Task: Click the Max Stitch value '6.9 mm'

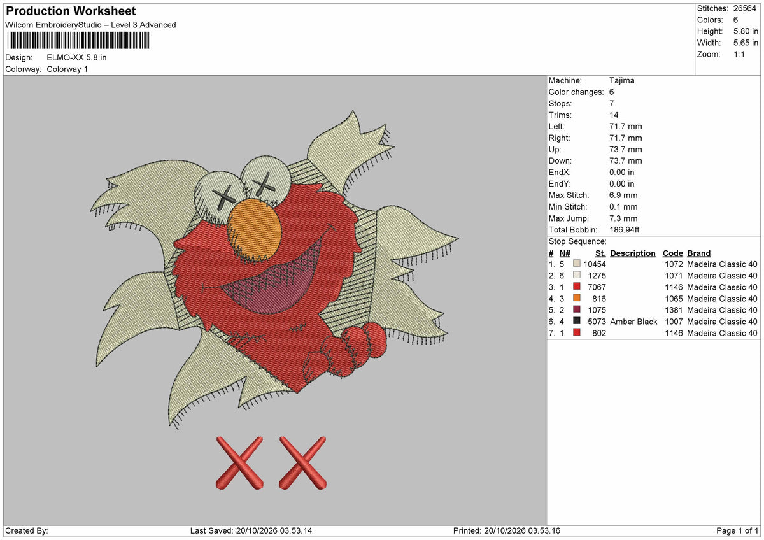Action: click(623, 195)
